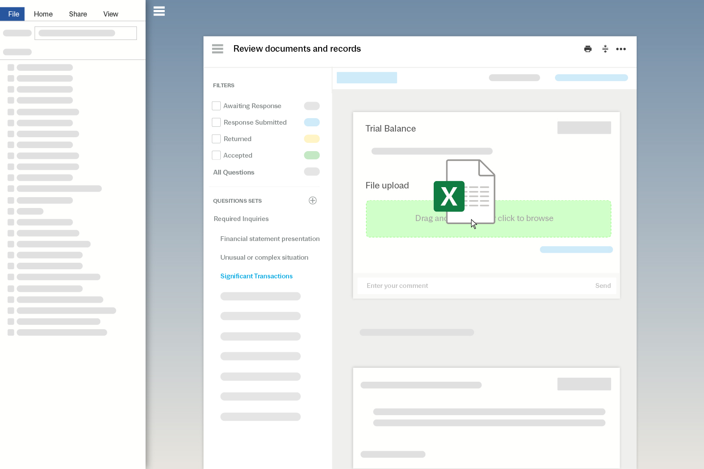Check the Response Submitted filter
704x469 pixels.
216,122
